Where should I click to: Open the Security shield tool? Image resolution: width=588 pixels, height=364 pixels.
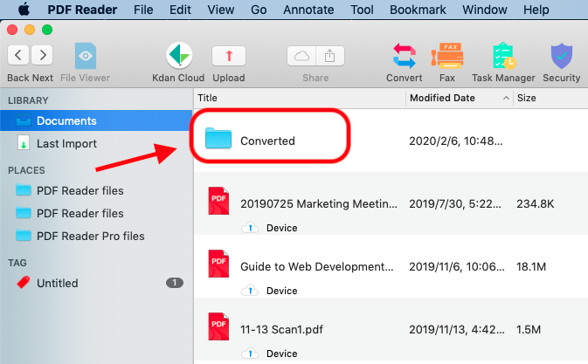point(562,56)
